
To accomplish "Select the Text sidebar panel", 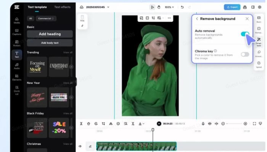I will (x=17, y=55).
